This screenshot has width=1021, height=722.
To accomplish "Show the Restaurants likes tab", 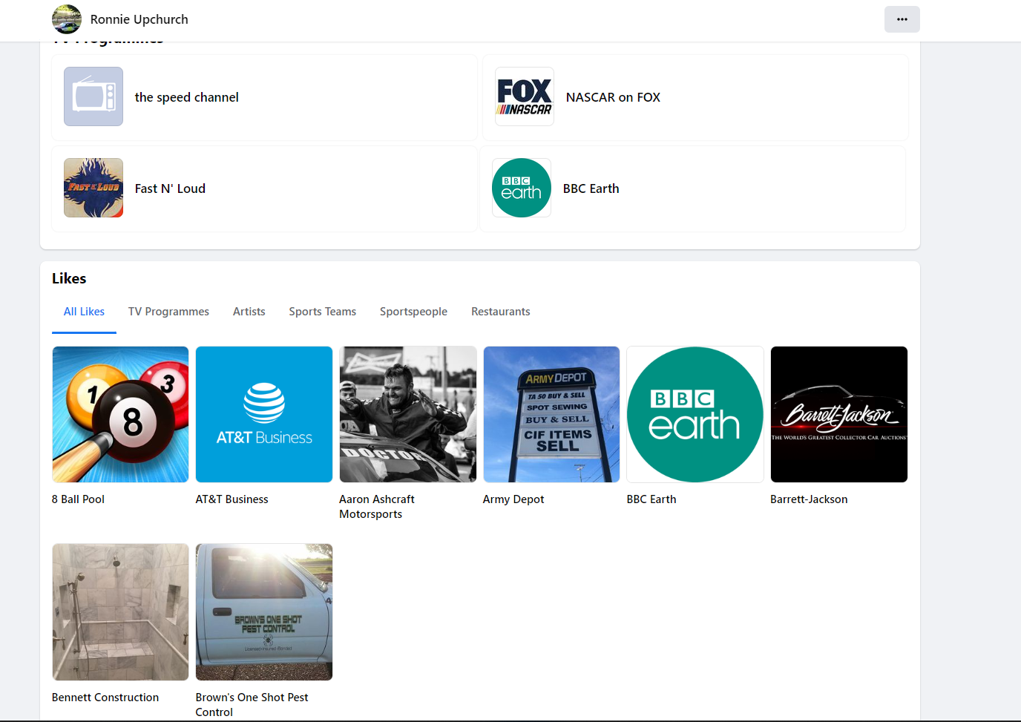I will point(500,312).
